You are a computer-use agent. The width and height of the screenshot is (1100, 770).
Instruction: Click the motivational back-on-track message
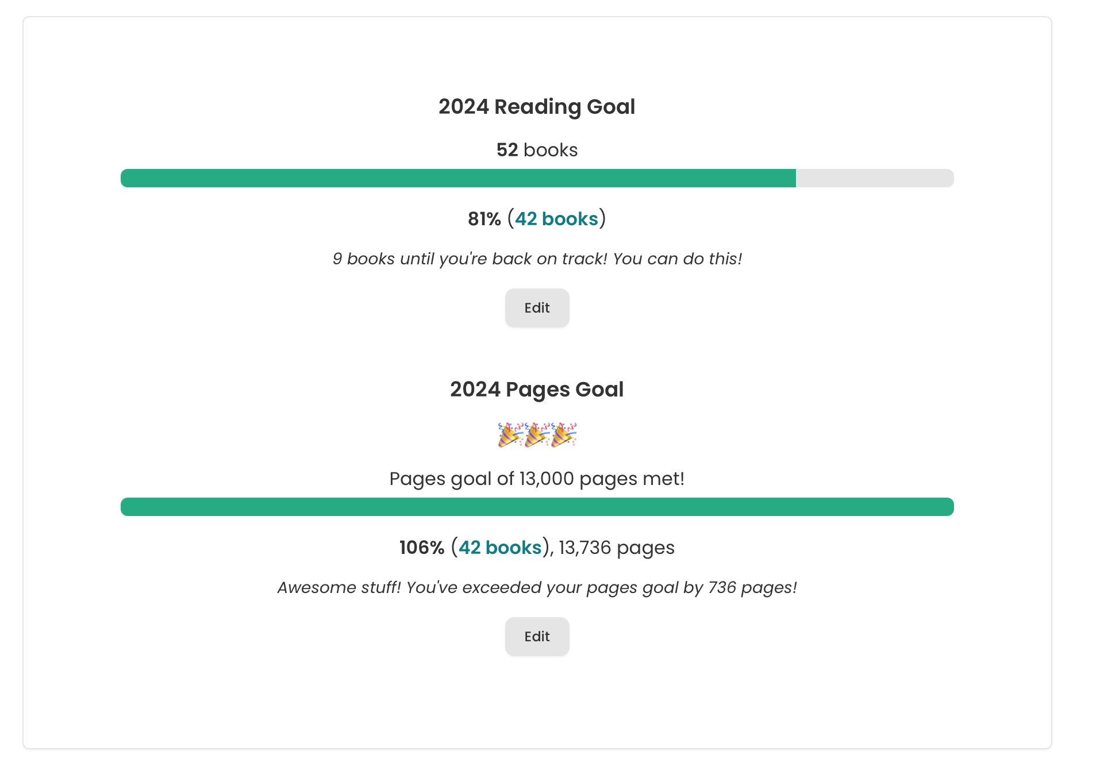coord(537,259)
